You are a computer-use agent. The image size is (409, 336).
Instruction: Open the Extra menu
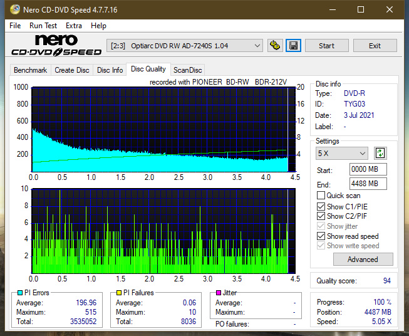(x=74, y=26)
